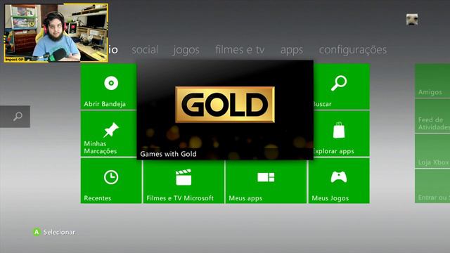
Task: Click the gray search tab on left edge
Action: [x=15, y=117]
